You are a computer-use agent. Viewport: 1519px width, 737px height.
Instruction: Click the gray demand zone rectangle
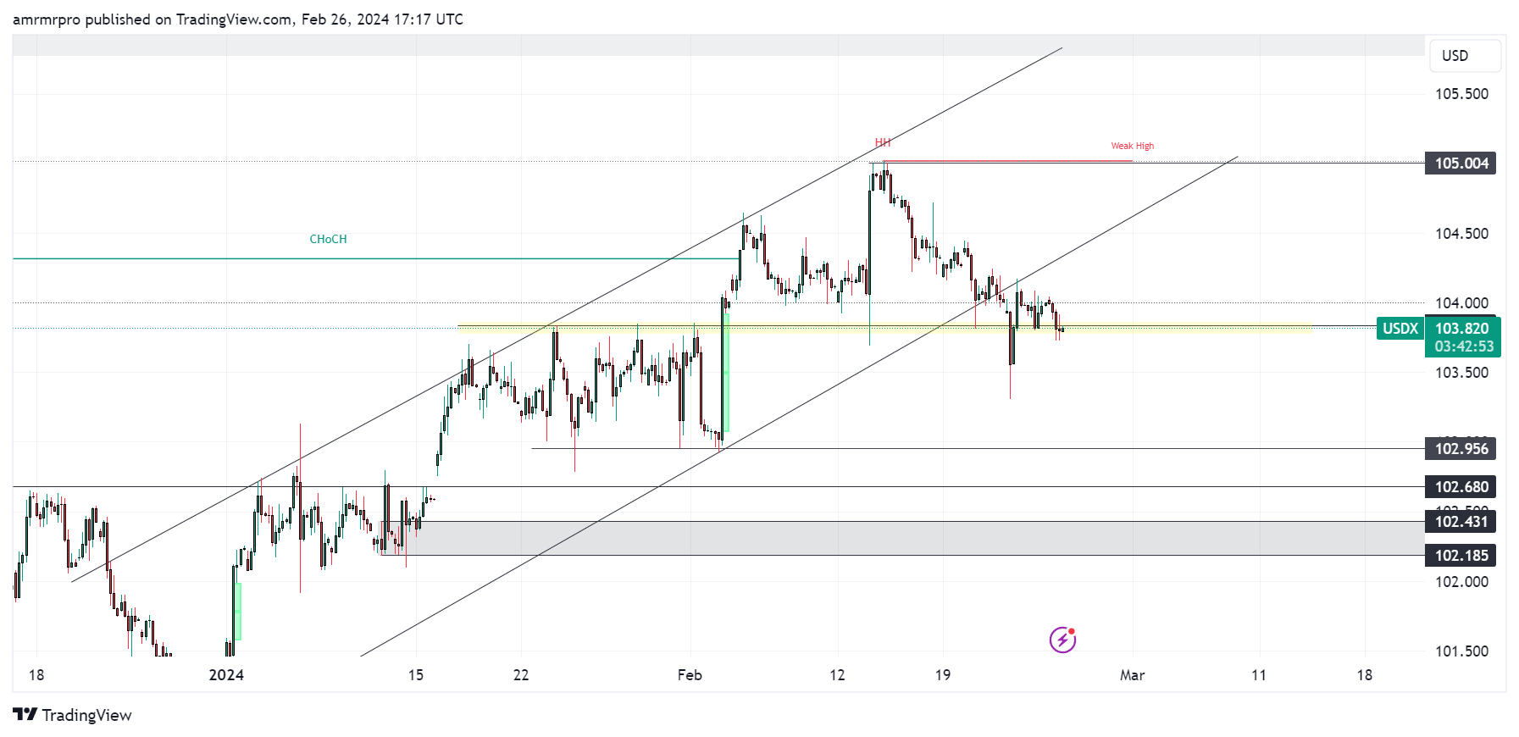pos(903,539)
